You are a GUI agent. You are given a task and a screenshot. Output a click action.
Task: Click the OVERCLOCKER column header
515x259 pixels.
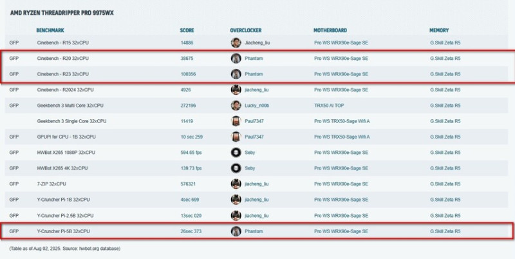(x=245, y=30)
